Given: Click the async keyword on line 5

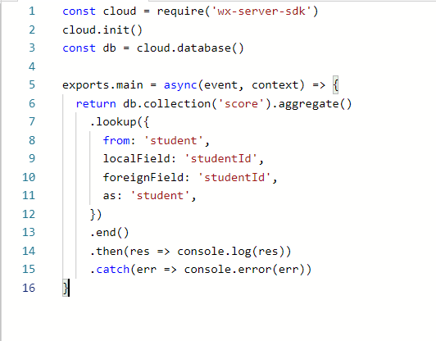Looking at the screenshot, I should (x=180, y=85).
